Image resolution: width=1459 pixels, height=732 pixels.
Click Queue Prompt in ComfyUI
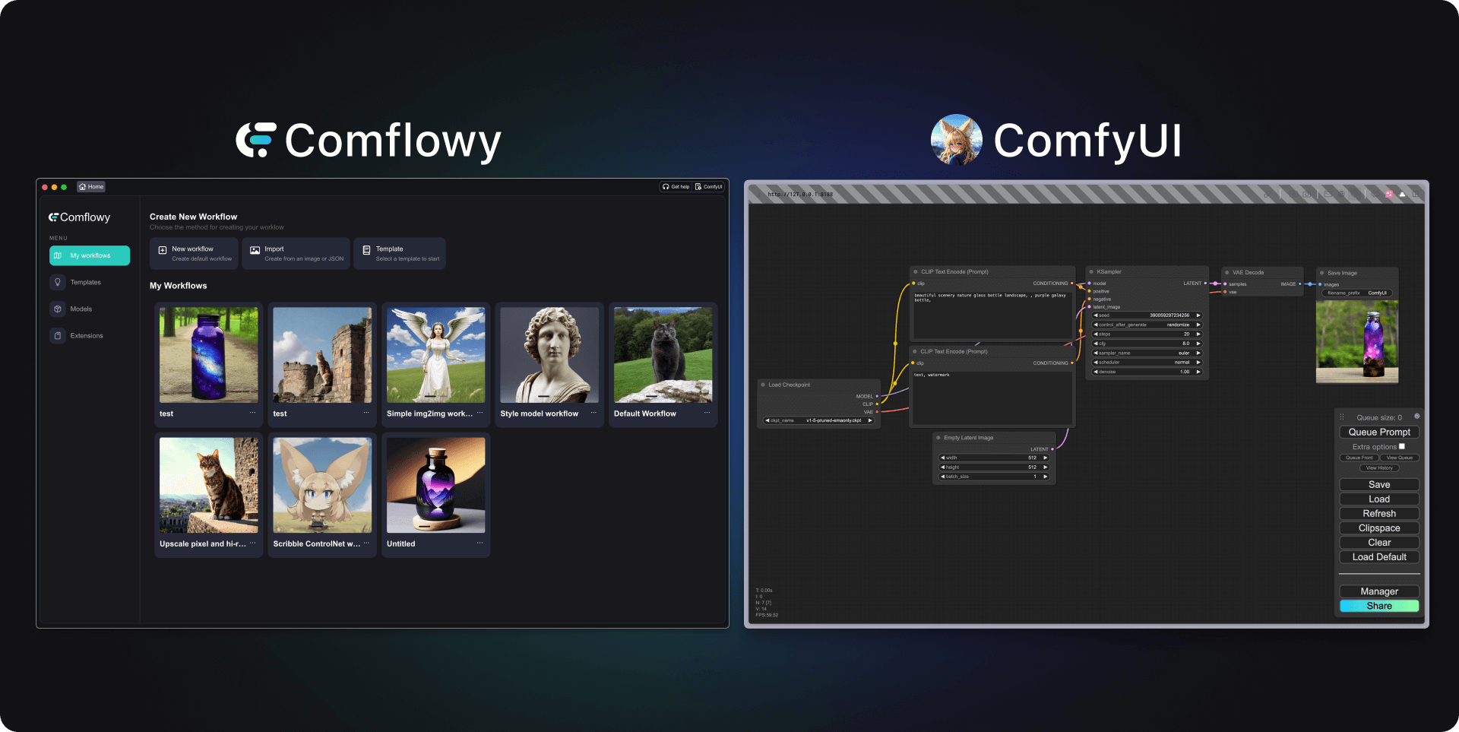(x=1379, y=432)
